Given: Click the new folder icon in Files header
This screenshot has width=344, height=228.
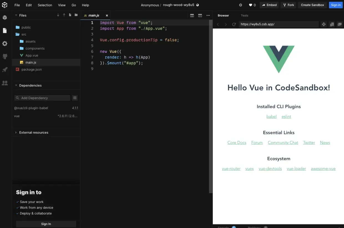Looking at the screenshot, I should pyautogui.click(x=76, y=15).
